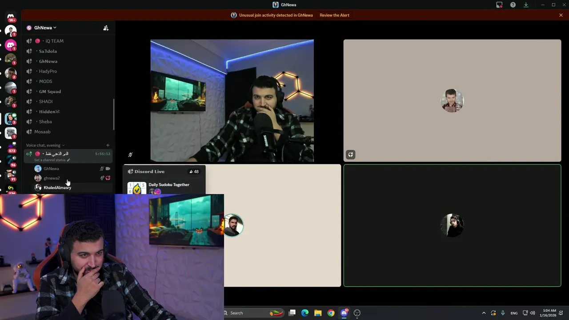The height and width of the screenshot is (320, 569).
Task: Click the top-right participant avatar tile
Action: pyautogui.click(x=452, y=101)
